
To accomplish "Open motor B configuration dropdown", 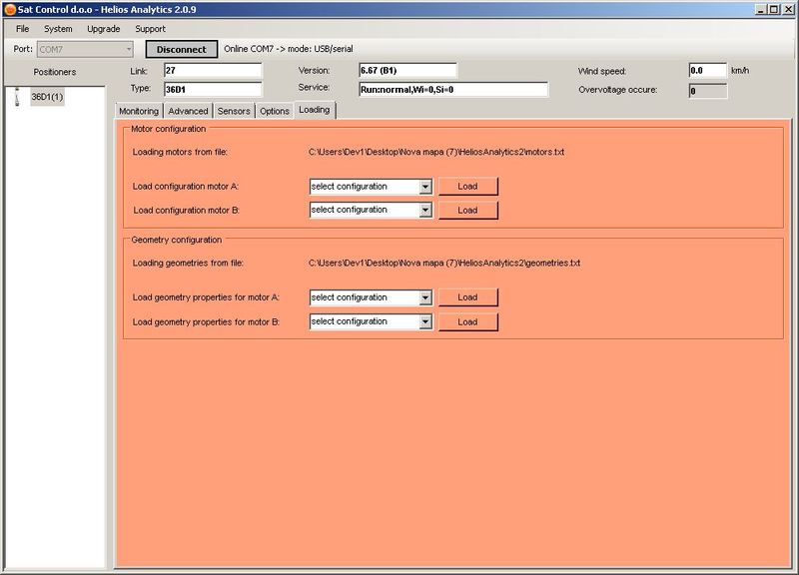I will pos(425,210).
